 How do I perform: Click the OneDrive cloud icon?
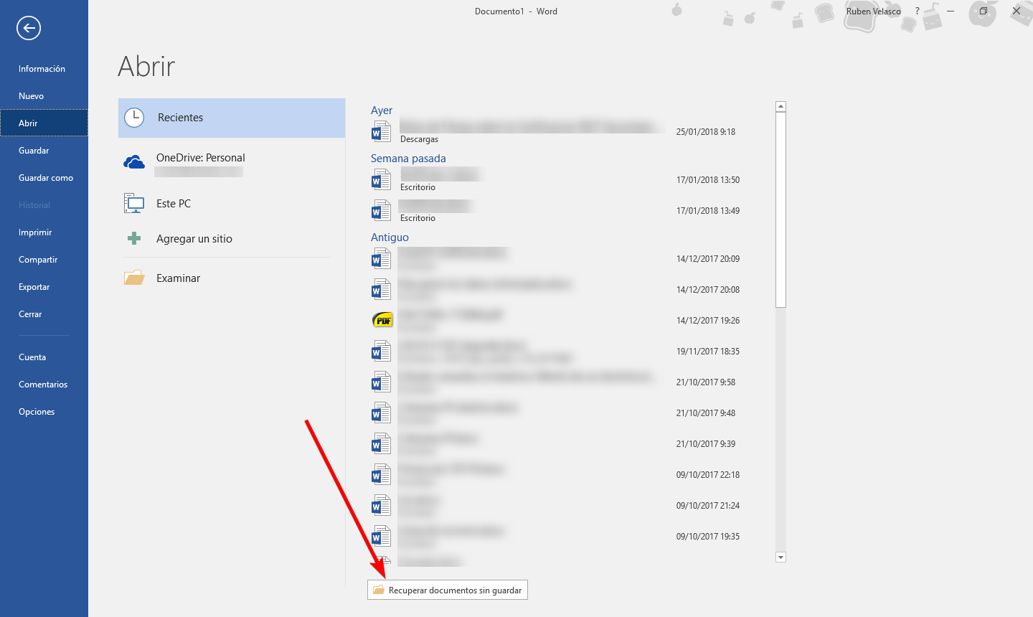134,162
